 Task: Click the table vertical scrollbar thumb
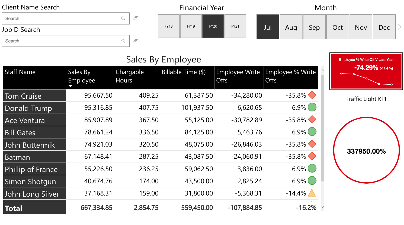point(323,128)
